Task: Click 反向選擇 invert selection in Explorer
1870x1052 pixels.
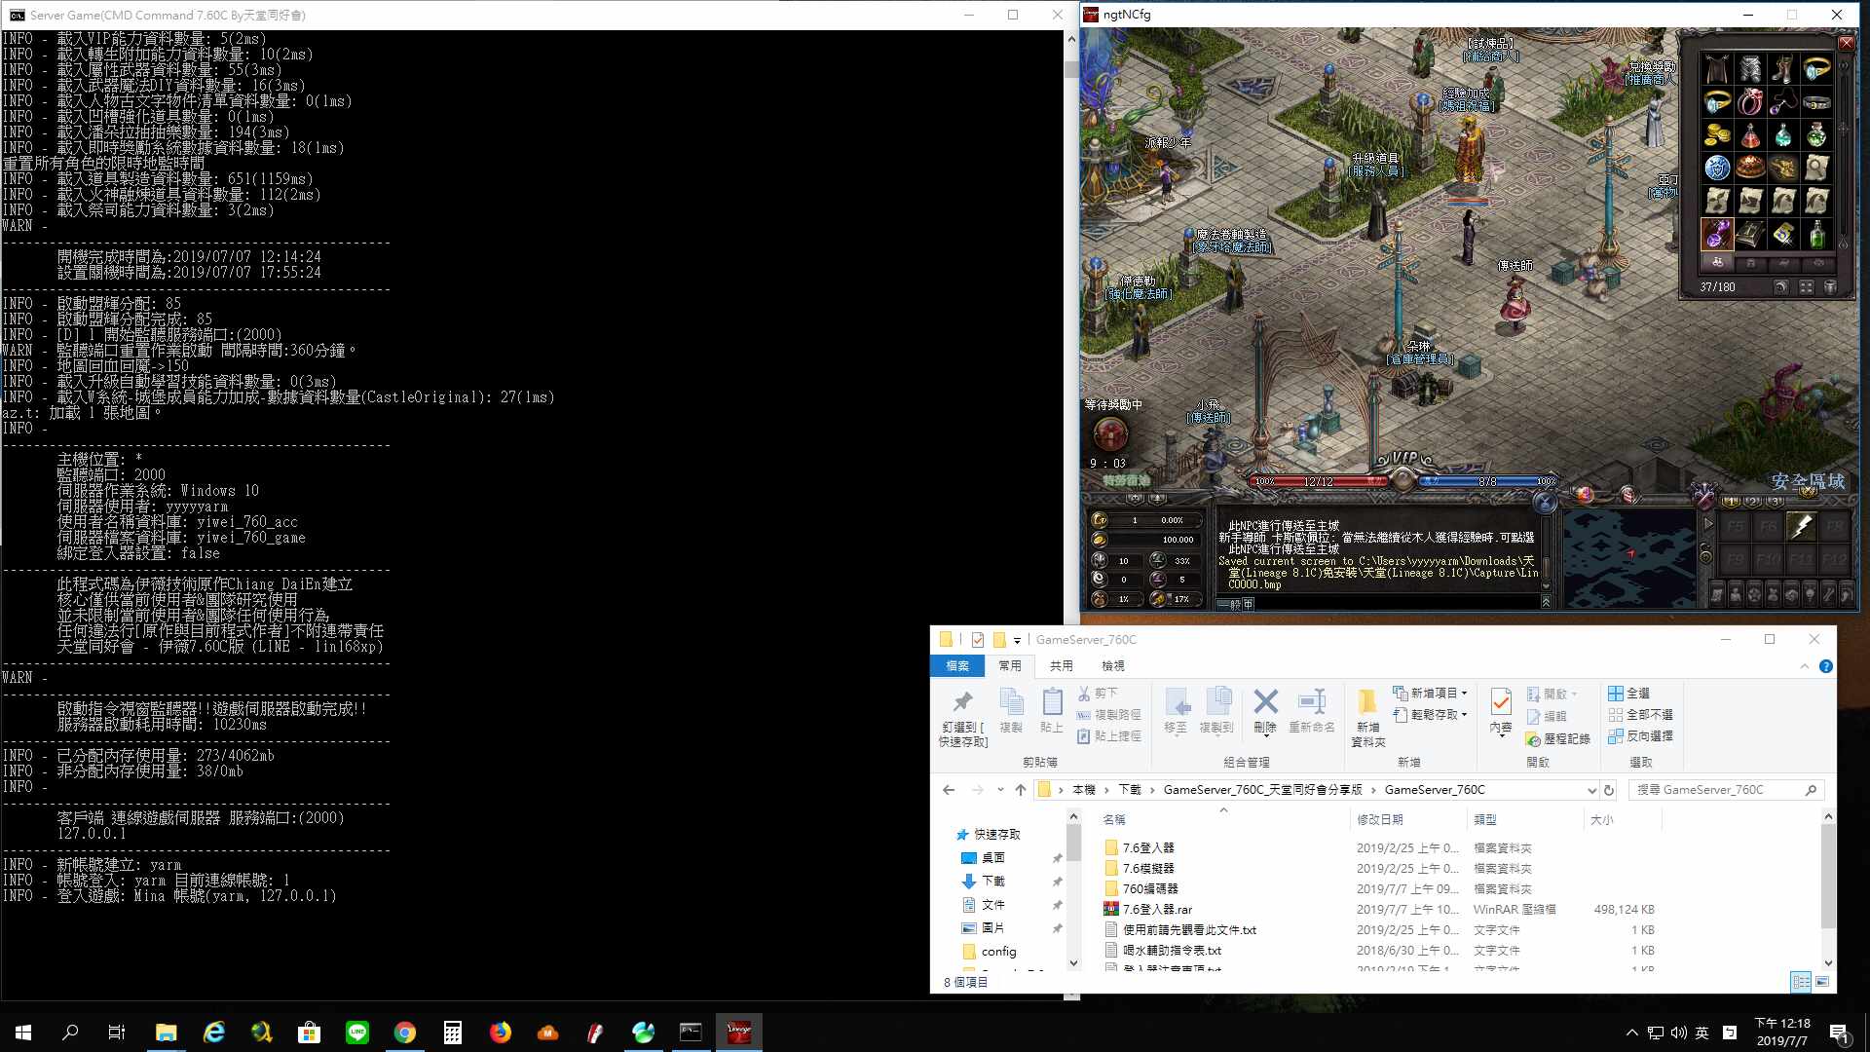Action: (1641, 736)
